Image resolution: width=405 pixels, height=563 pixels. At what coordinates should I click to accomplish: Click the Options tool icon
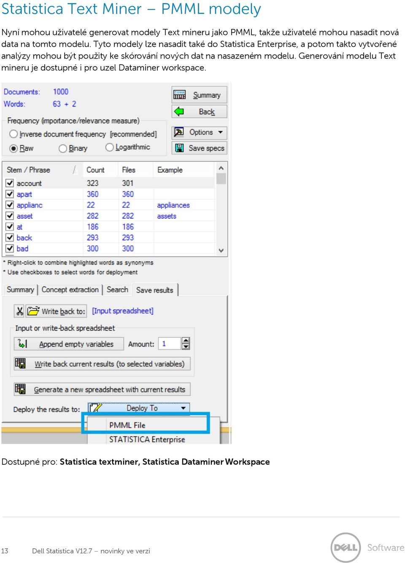[x=179, y=132]
